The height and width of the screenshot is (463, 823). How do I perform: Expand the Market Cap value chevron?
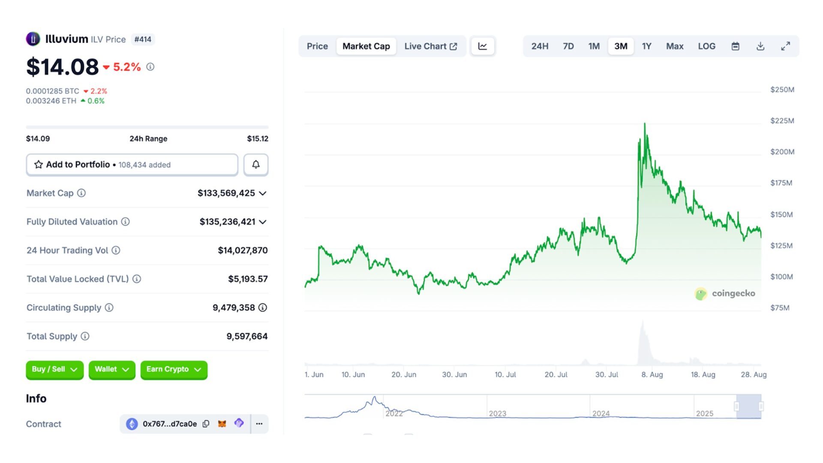tap(263, 193)
